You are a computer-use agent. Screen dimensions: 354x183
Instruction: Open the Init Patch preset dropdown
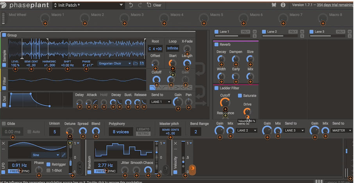point(88,5)
